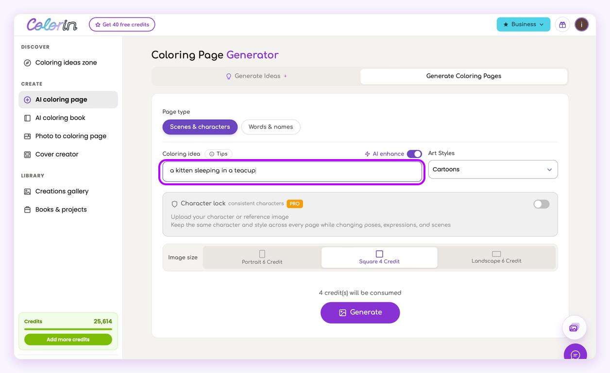This screenshot has width=610, height=373.
Task: Click the green credits progress bar
Action: (x=68, y=329)
